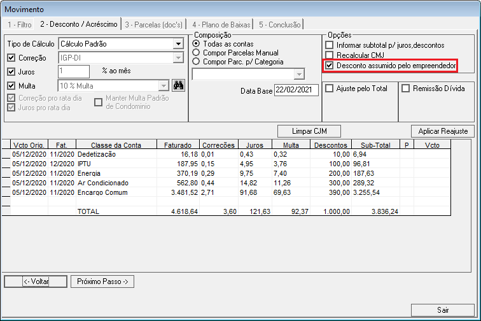Click the 3.836,24 total sub-total cell
The height and width of the screenshot is (321, 481).
(376, 211)
